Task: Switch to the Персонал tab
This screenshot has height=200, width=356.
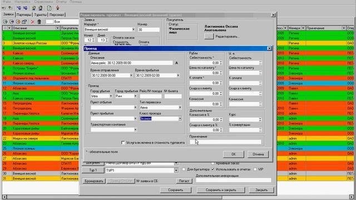Action: pos(57,15)
